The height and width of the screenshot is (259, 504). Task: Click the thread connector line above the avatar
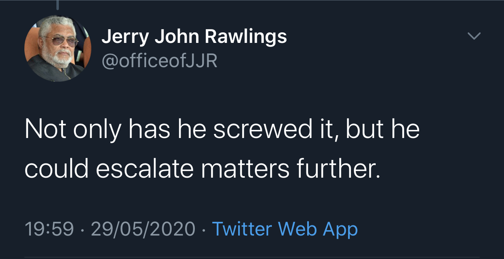tap(58, 5)
